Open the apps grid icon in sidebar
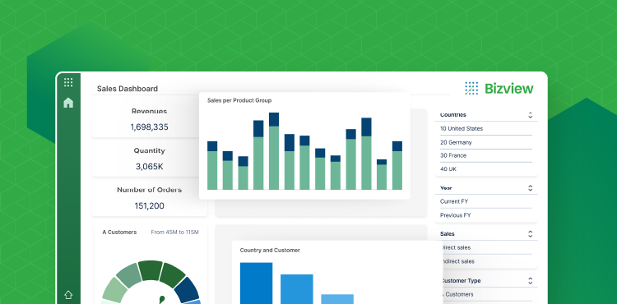Viewport: 617px width, 304px height. click(x=68, y=82)
